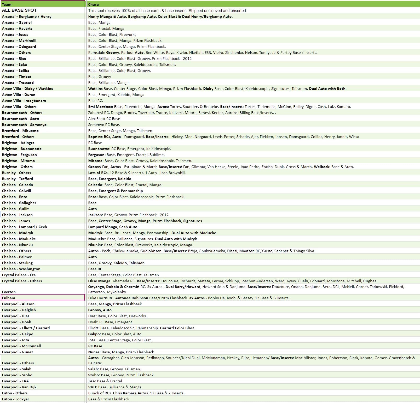Click the Alex Scott RC Base cell
The height and width of the screenshot is (403, 420).
click(253, 119)
